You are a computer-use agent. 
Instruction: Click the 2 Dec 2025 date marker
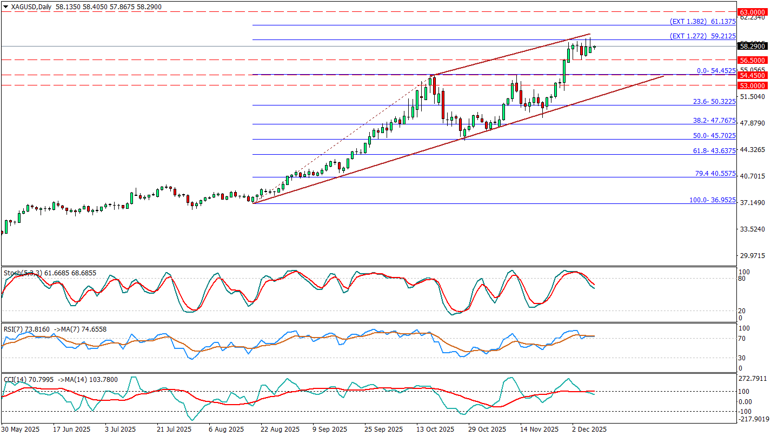589,430
